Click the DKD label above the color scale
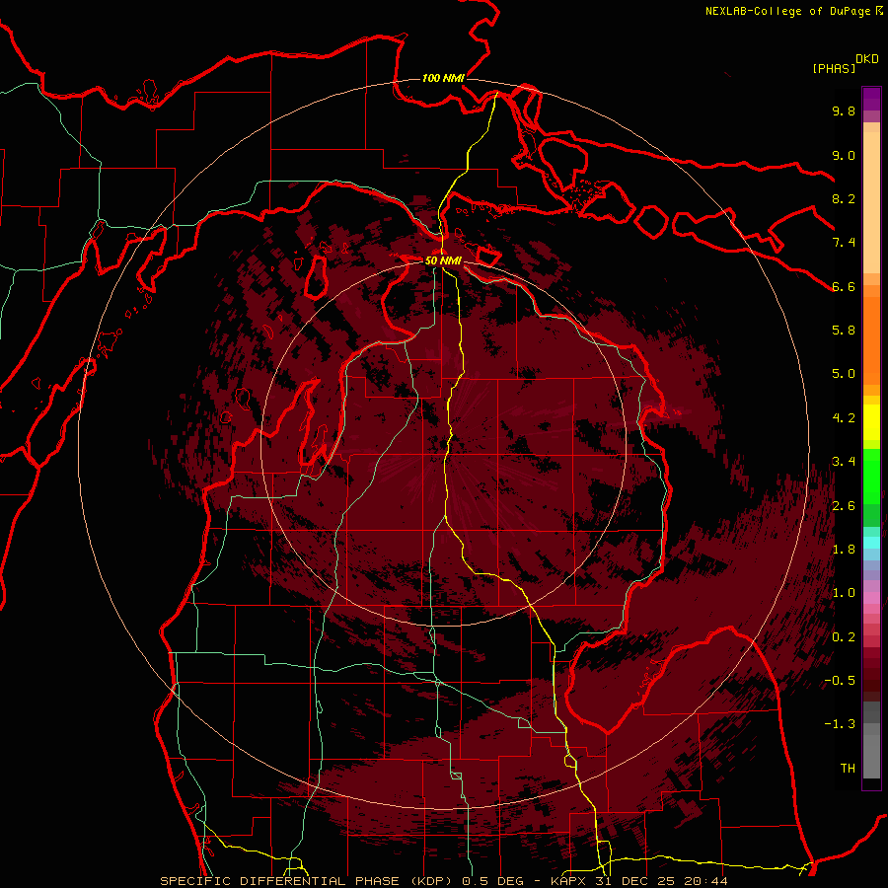 click(867, 59)
